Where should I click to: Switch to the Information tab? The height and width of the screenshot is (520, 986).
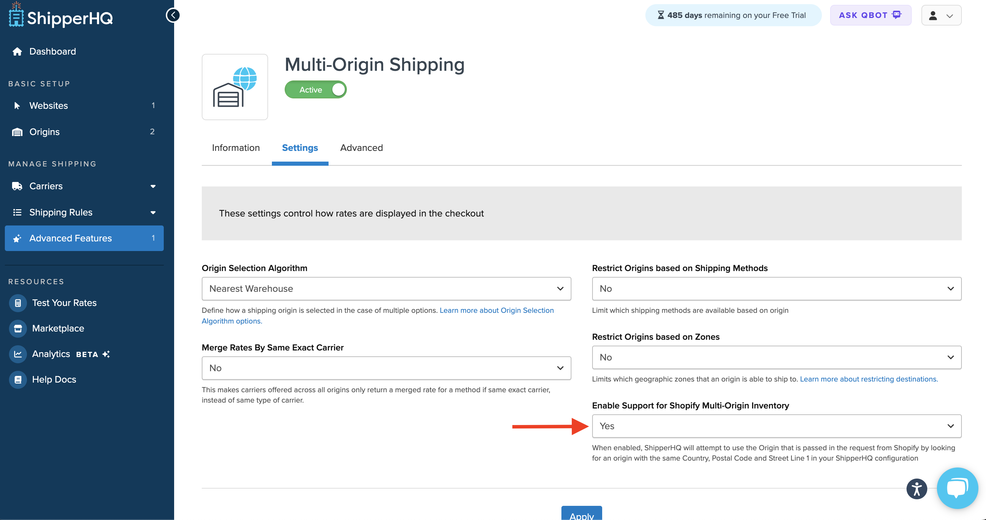click(236, 148)
